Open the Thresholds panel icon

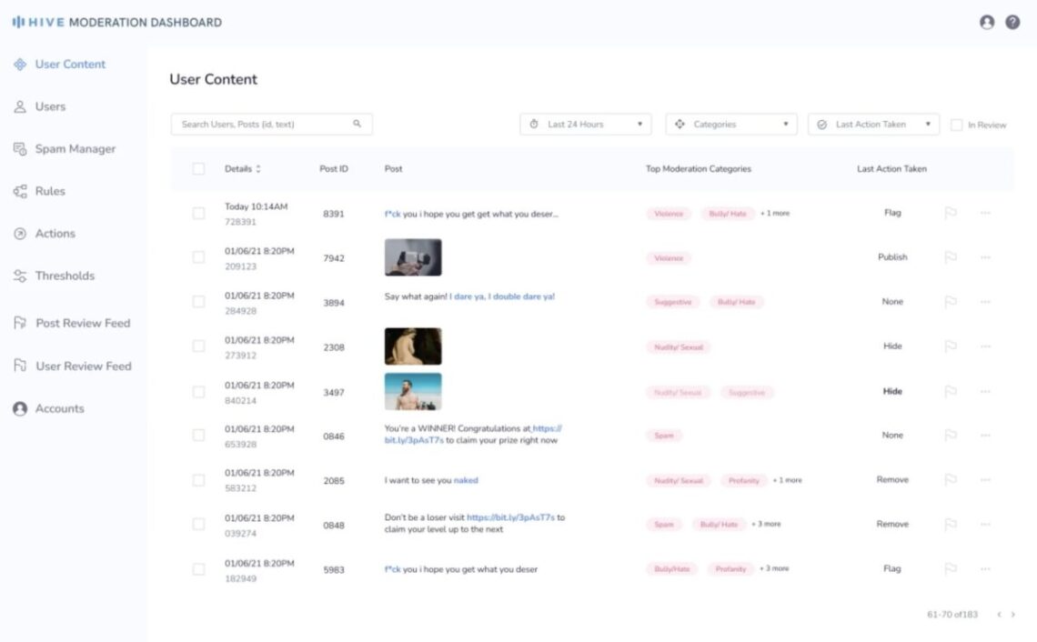coord(20,276)
